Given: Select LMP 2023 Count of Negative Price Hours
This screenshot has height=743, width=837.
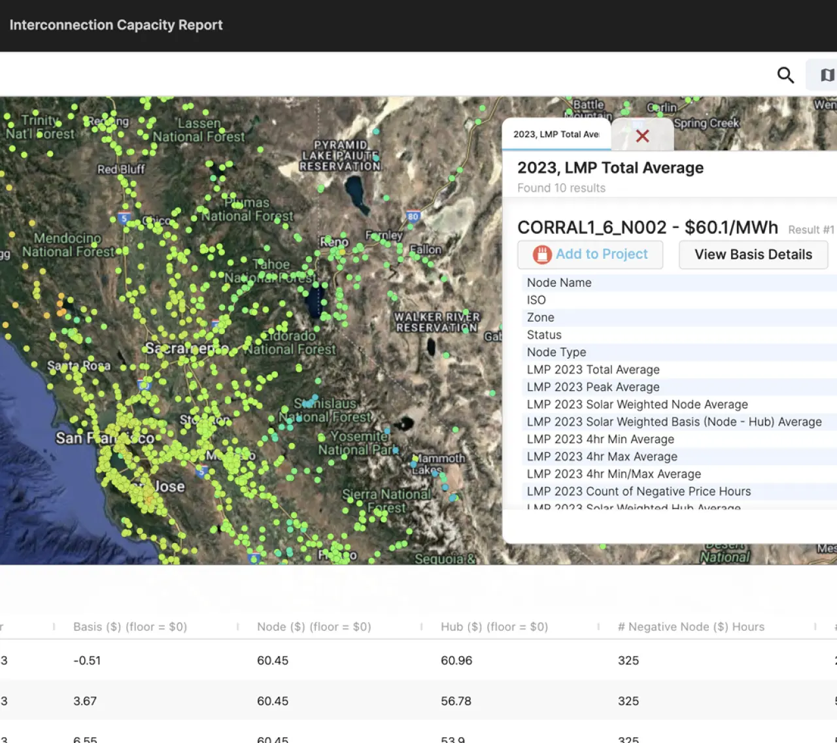Looking at the screenshot, I should tap(679, 491).
